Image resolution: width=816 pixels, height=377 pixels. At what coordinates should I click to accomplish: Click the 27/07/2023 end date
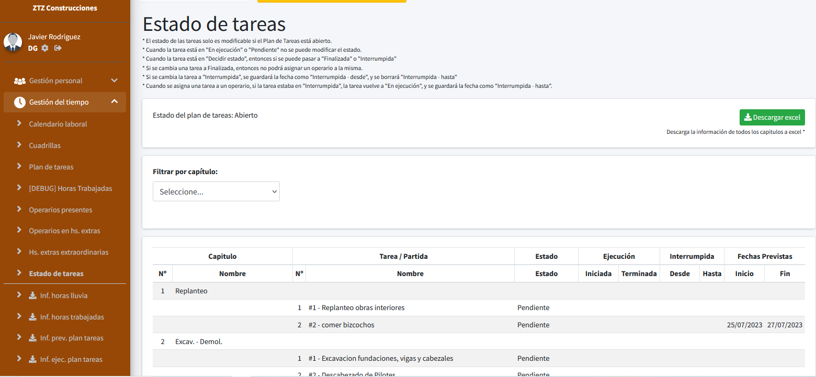coord(785,325)
